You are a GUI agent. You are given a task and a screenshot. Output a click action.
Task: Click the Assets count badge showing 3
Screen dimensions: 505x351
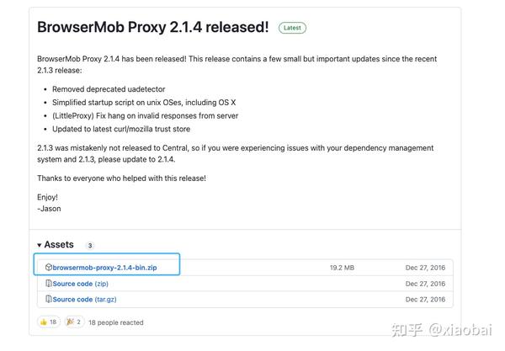pyautogui.click(x=90, y=246)
